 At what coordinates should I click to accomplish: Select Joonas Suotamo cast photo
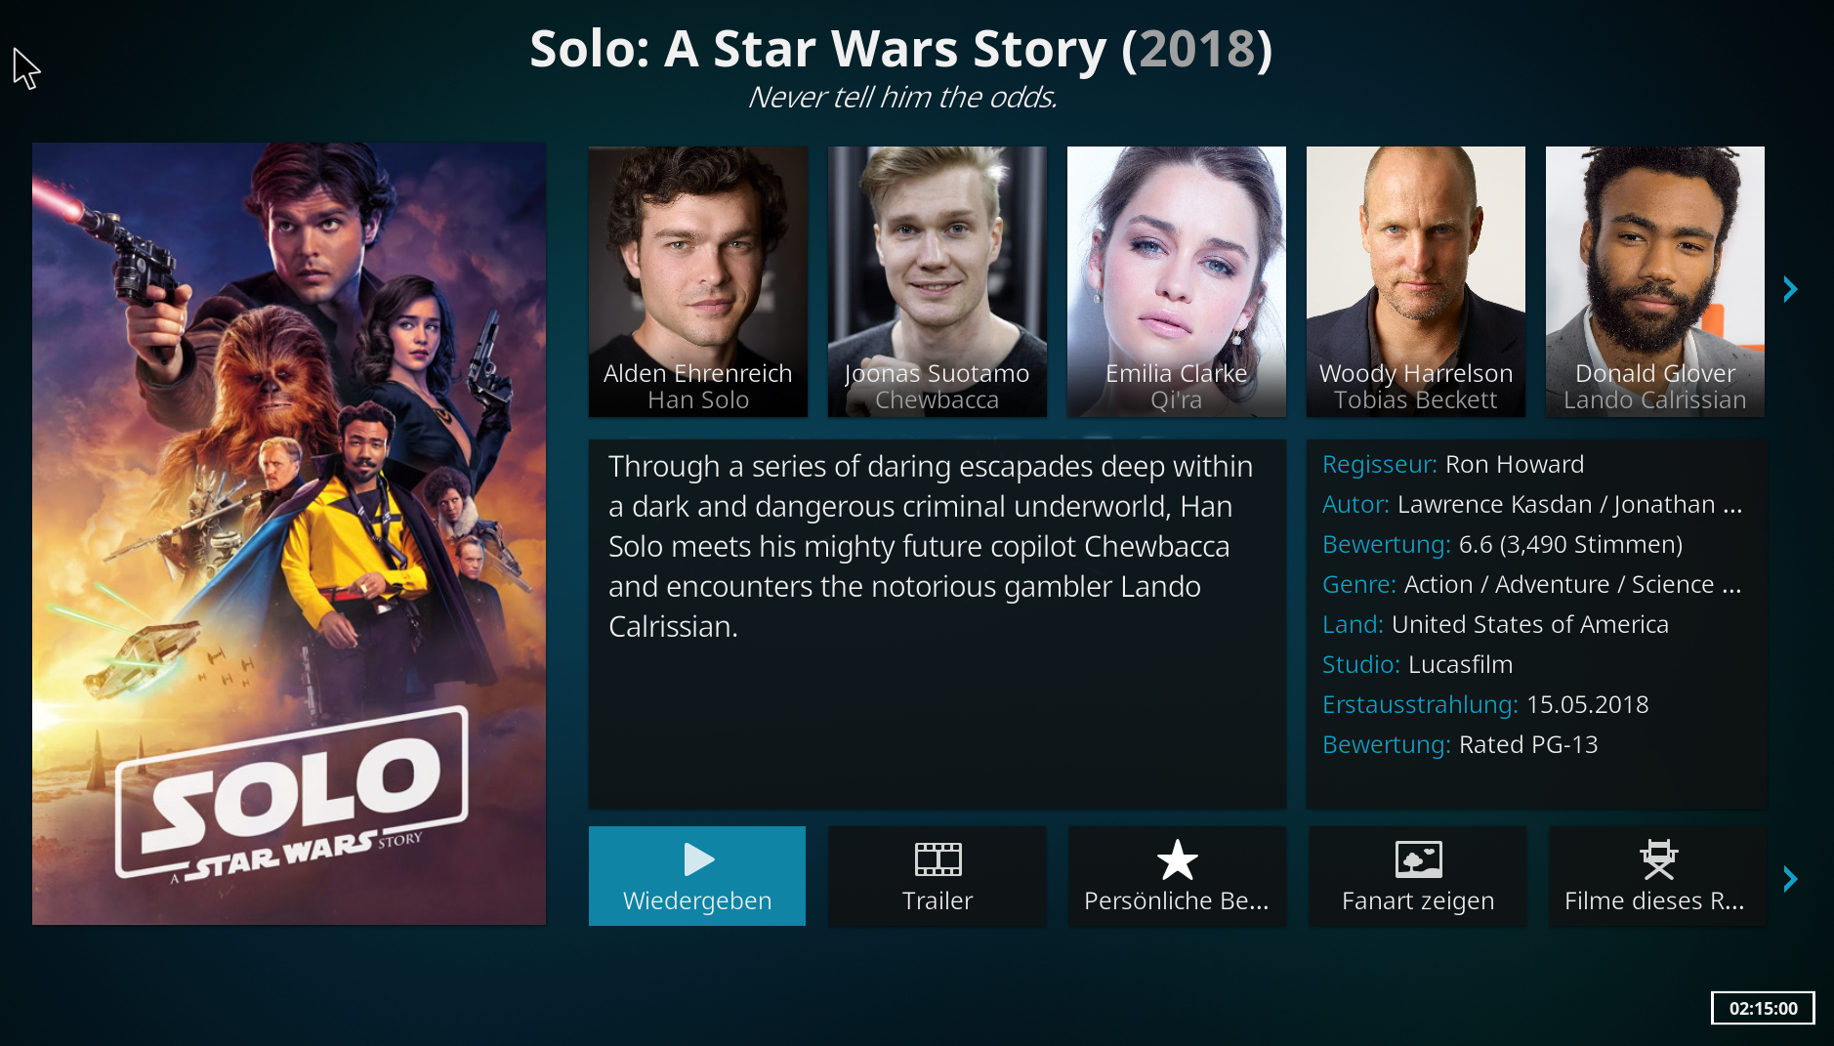point(938,281)
